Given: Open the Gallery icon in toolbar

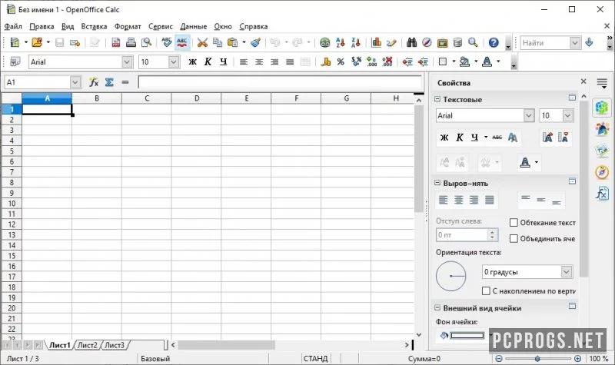Looking at the screenshot, I should tap(443, 42).
